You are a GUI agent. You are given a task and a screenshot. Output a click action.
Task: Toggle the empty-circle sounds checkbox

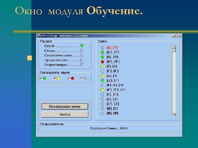coord(81,78)
